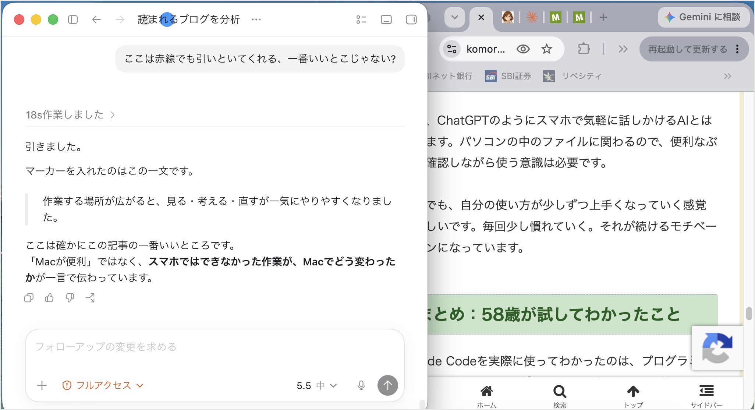Open the browser tab search dropdown chevron
Viewport: 755px width, 410px height.
coord(455,17)
